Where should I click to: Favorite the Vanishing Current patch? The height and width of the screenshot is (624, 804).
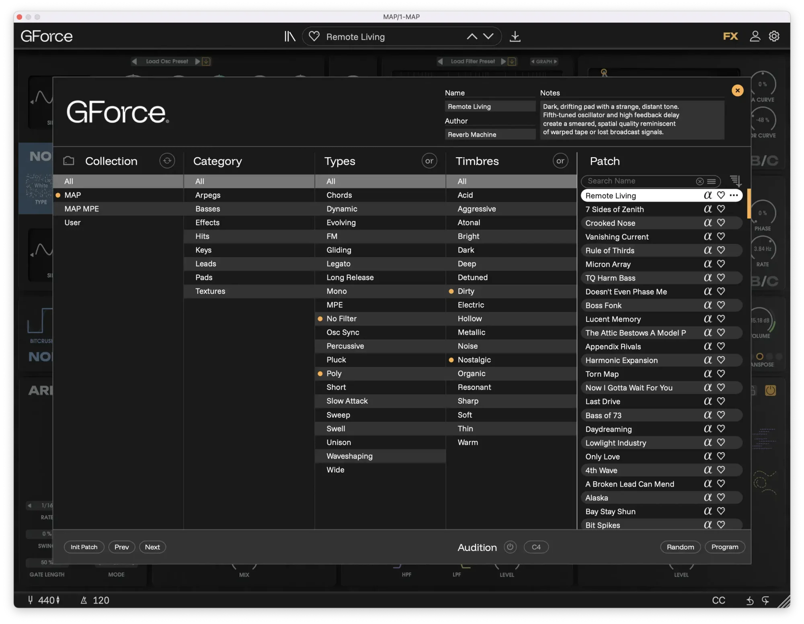coord(721,236)
